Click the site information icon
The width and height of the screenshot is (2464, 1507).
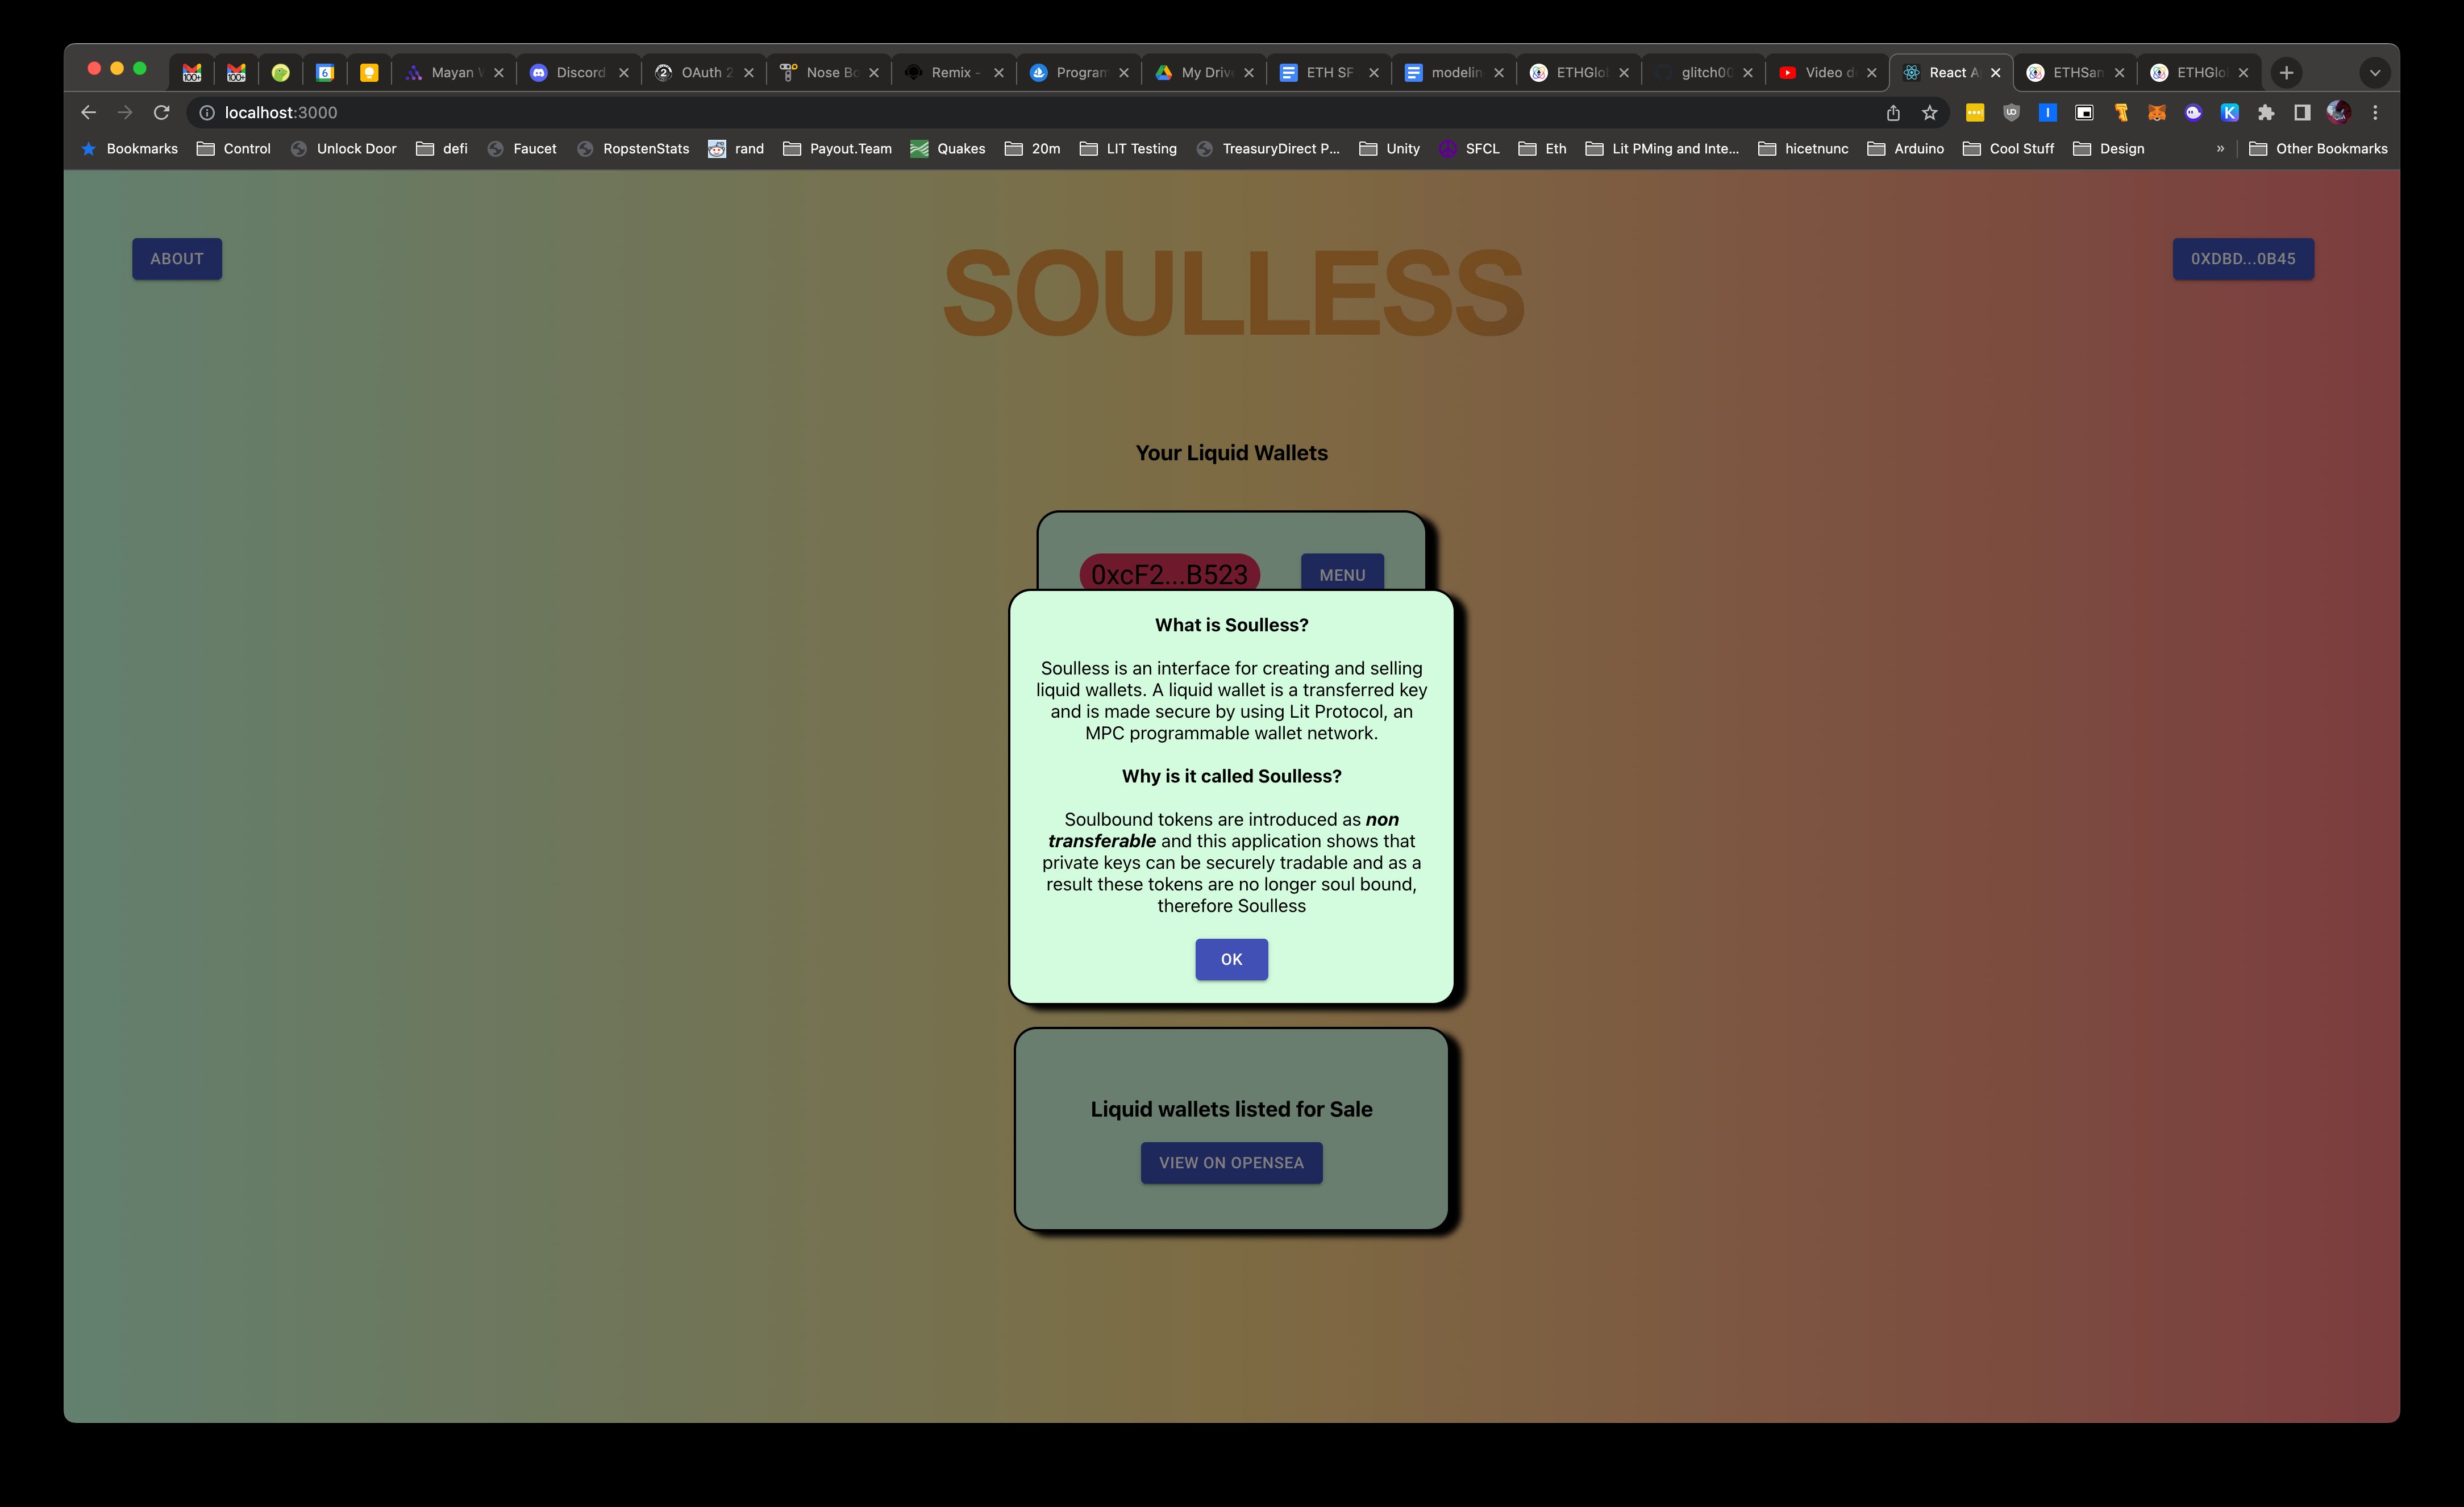tap(207, 113)
